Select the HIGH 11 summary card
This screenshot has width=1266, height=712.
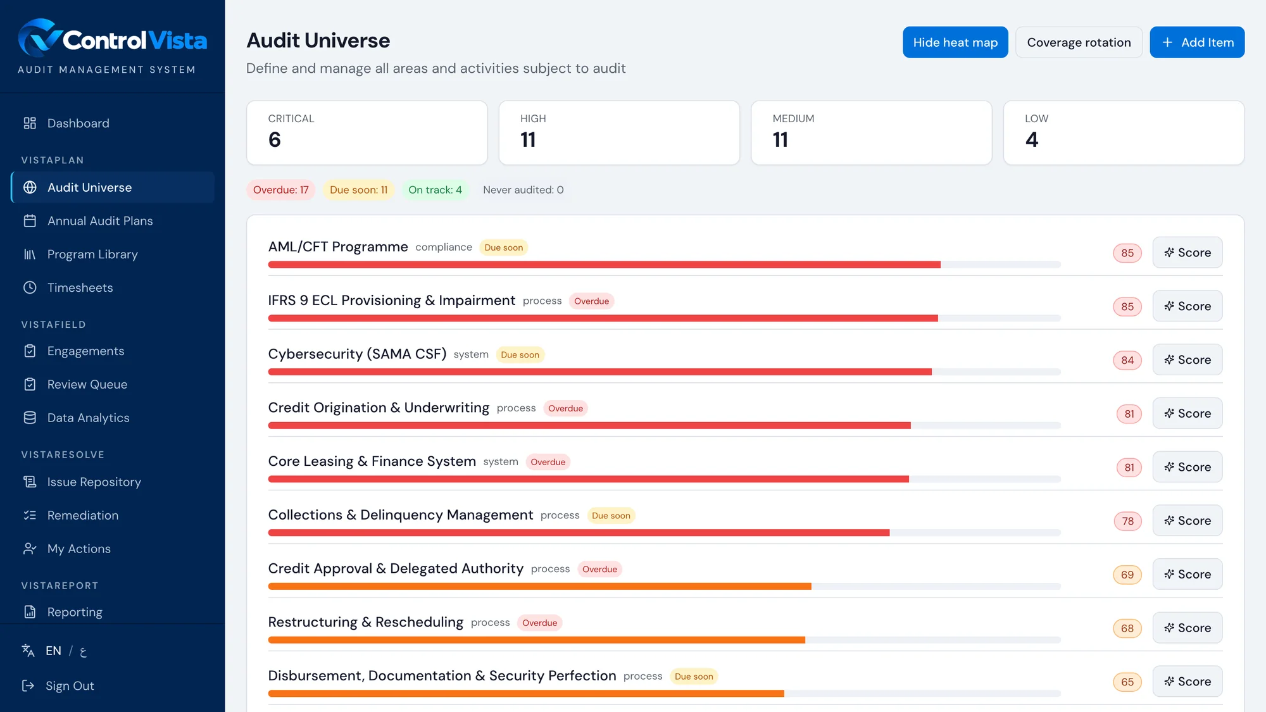pos(619,133)
